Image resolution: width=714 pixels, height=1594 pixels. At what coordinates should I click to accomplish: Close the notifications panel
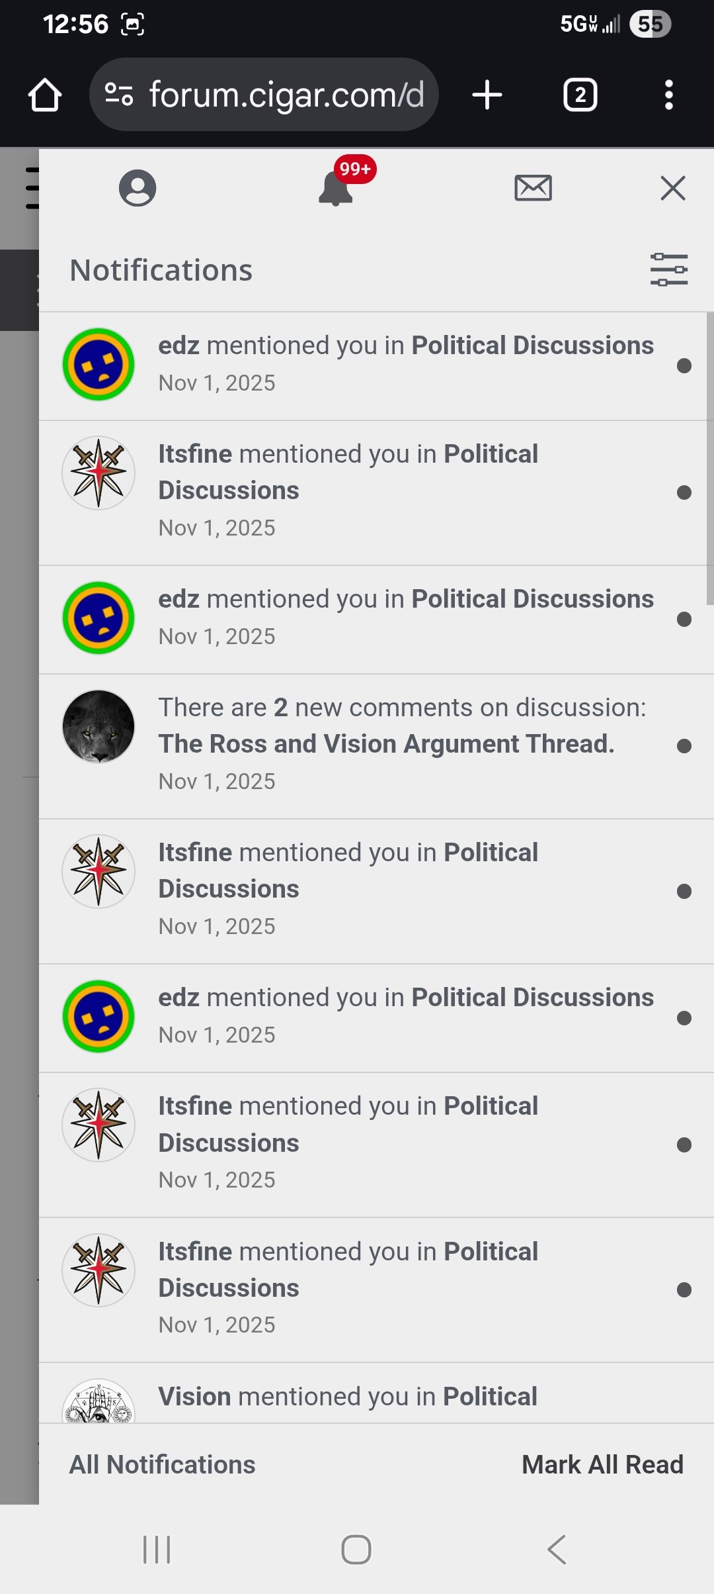[672, 189]
